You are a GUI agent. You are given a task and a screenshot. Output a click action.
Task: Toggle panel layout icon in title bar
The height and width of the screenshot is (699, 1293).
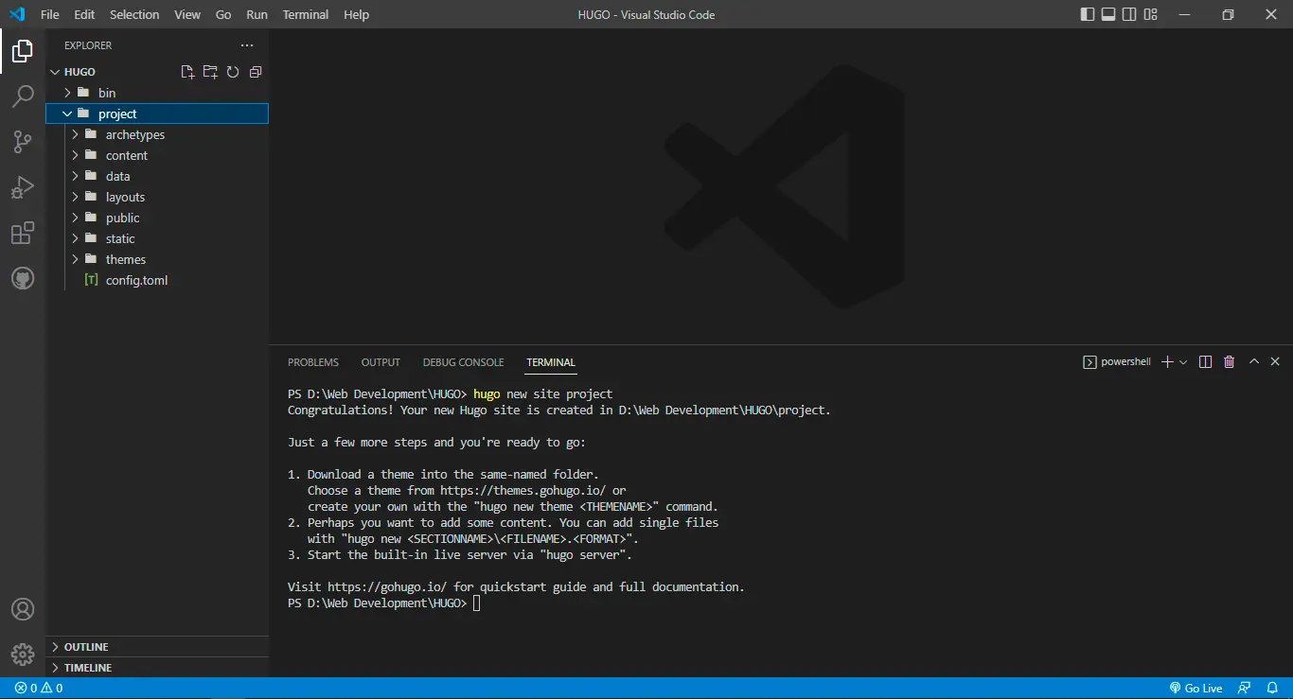tap(1108, 14)
